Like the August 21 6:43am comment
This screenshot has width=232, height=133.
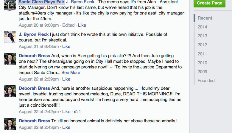pos(66,47)
